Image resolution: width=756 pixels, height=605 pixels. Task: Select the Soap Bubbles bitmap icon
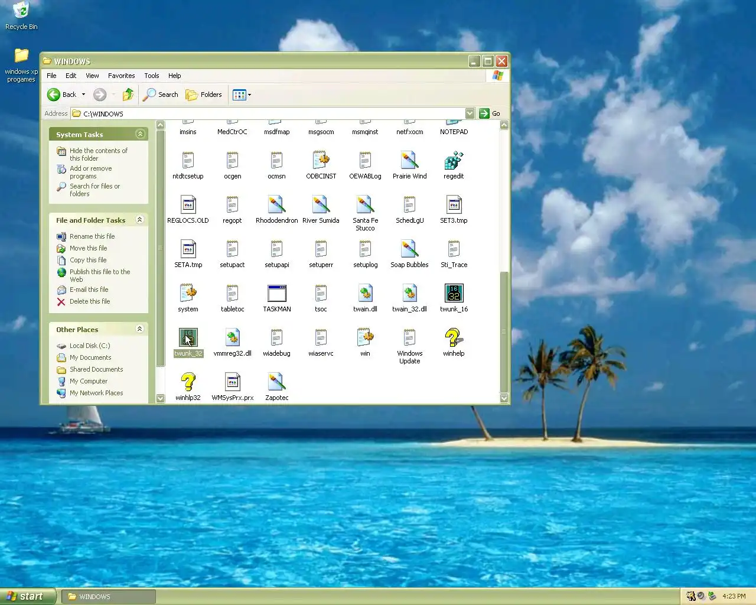click(x=409, y=249)
